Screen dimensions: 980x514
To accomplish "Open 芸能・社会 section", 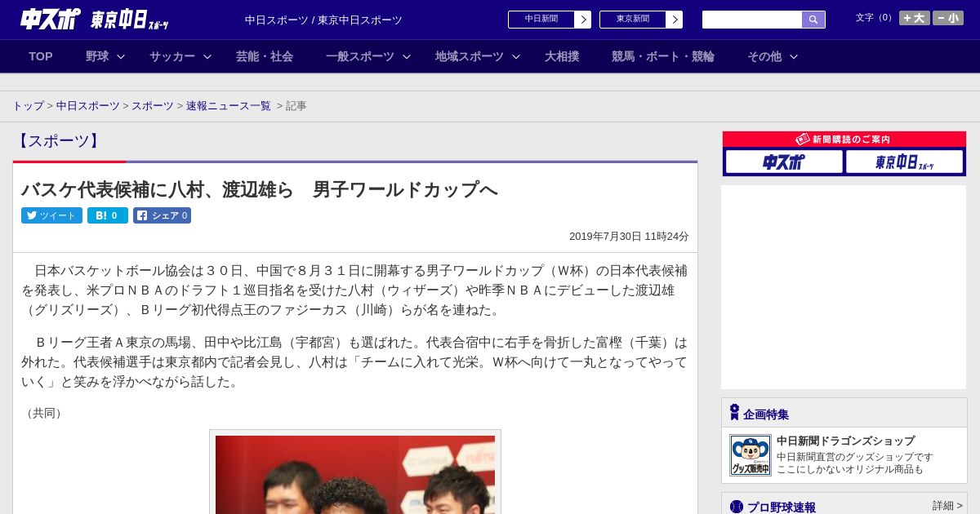I will (x=265, y=56).
